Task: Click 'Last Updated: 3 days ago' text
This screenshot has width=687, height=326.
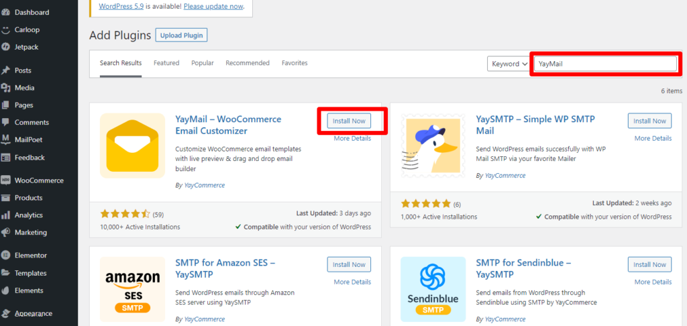Action: [x=334, y=213]
